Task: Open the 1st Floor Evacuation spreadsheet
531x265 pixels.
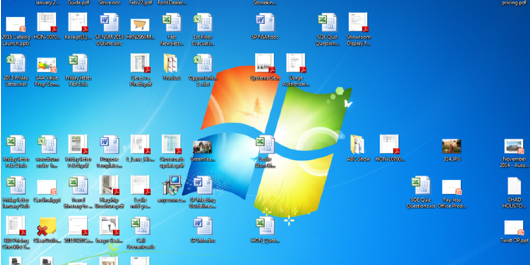Action: [x=203, y=23]
